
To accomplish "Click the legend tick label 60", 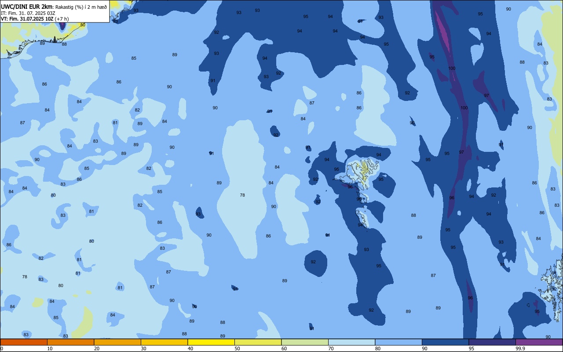I will click(284, 348).
